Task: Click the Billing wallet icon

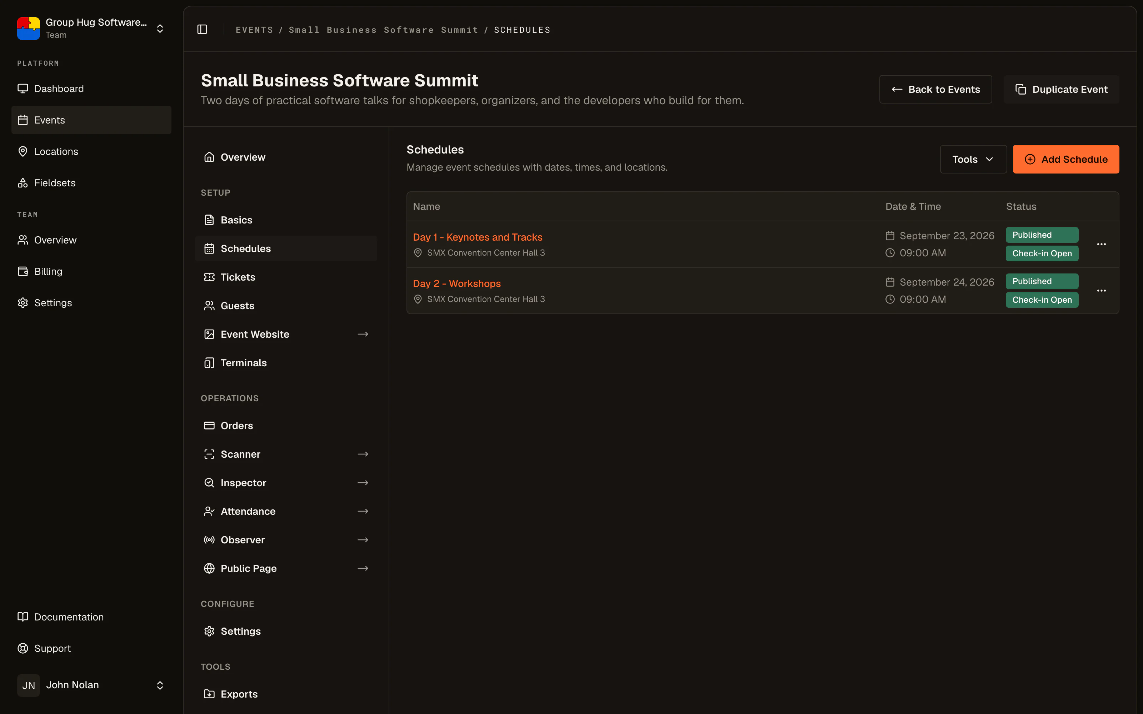Action: coord(23,271)
